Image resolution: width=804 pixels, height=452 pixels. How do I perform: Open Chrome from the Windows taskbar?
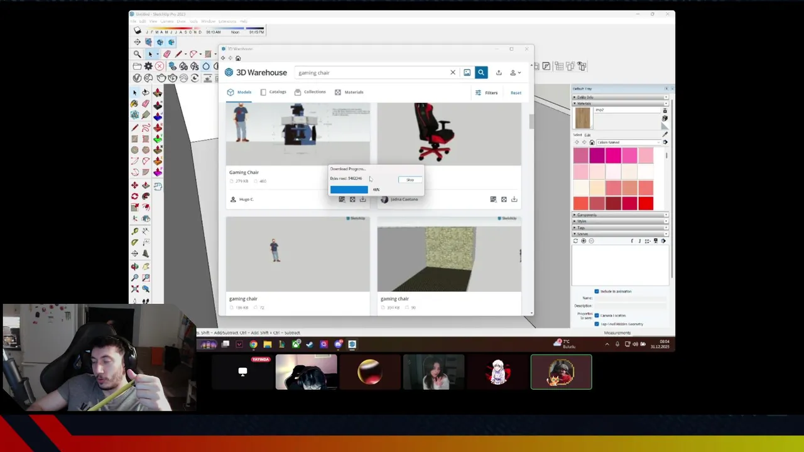click(253, 344)
